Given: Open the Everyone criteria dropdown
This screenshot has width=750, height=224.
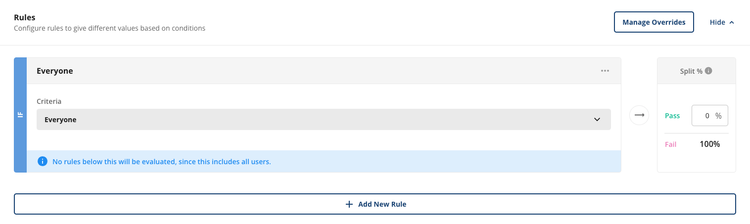Looking at the screenshot, I should point(324,120).
